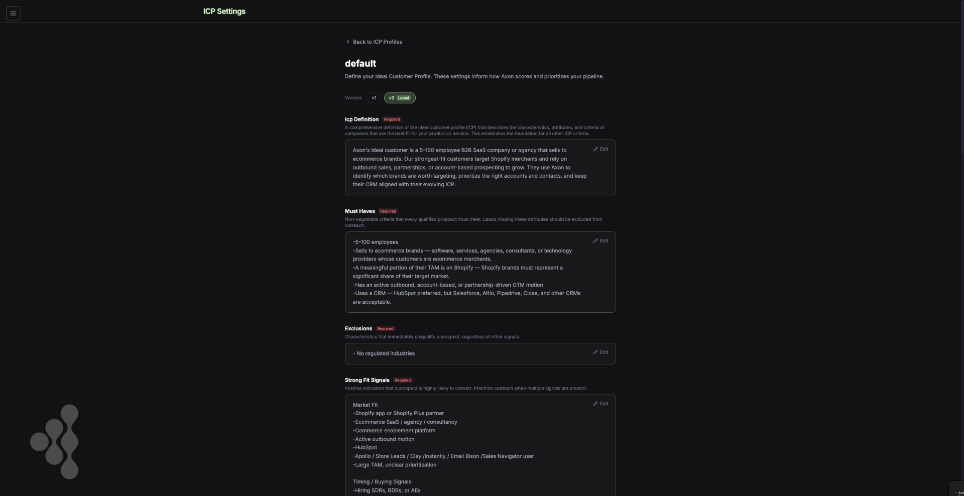Edit the Must Haves section

600,241
